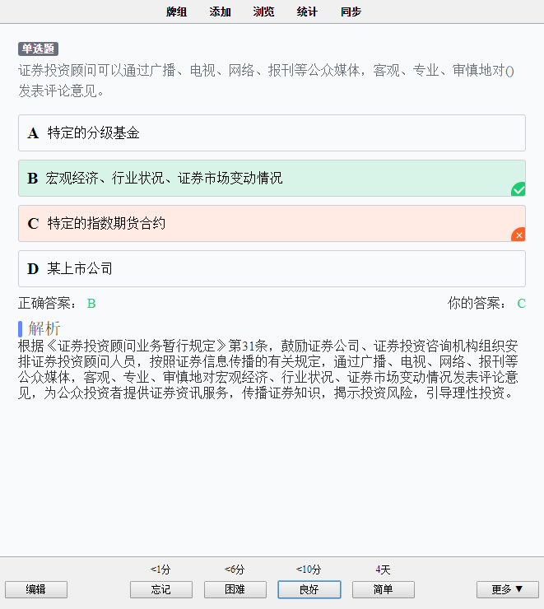Screen dimensions: 544x609
Task: Click 同步 to sync the collection
Action: [x=351, y=12]
